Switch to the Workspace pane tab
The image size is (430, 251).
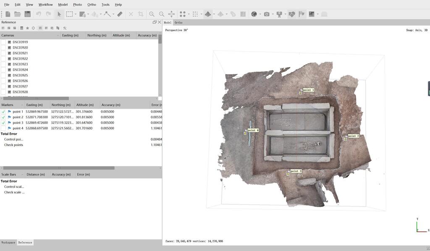pyautogui.click(x=8, y=243)
